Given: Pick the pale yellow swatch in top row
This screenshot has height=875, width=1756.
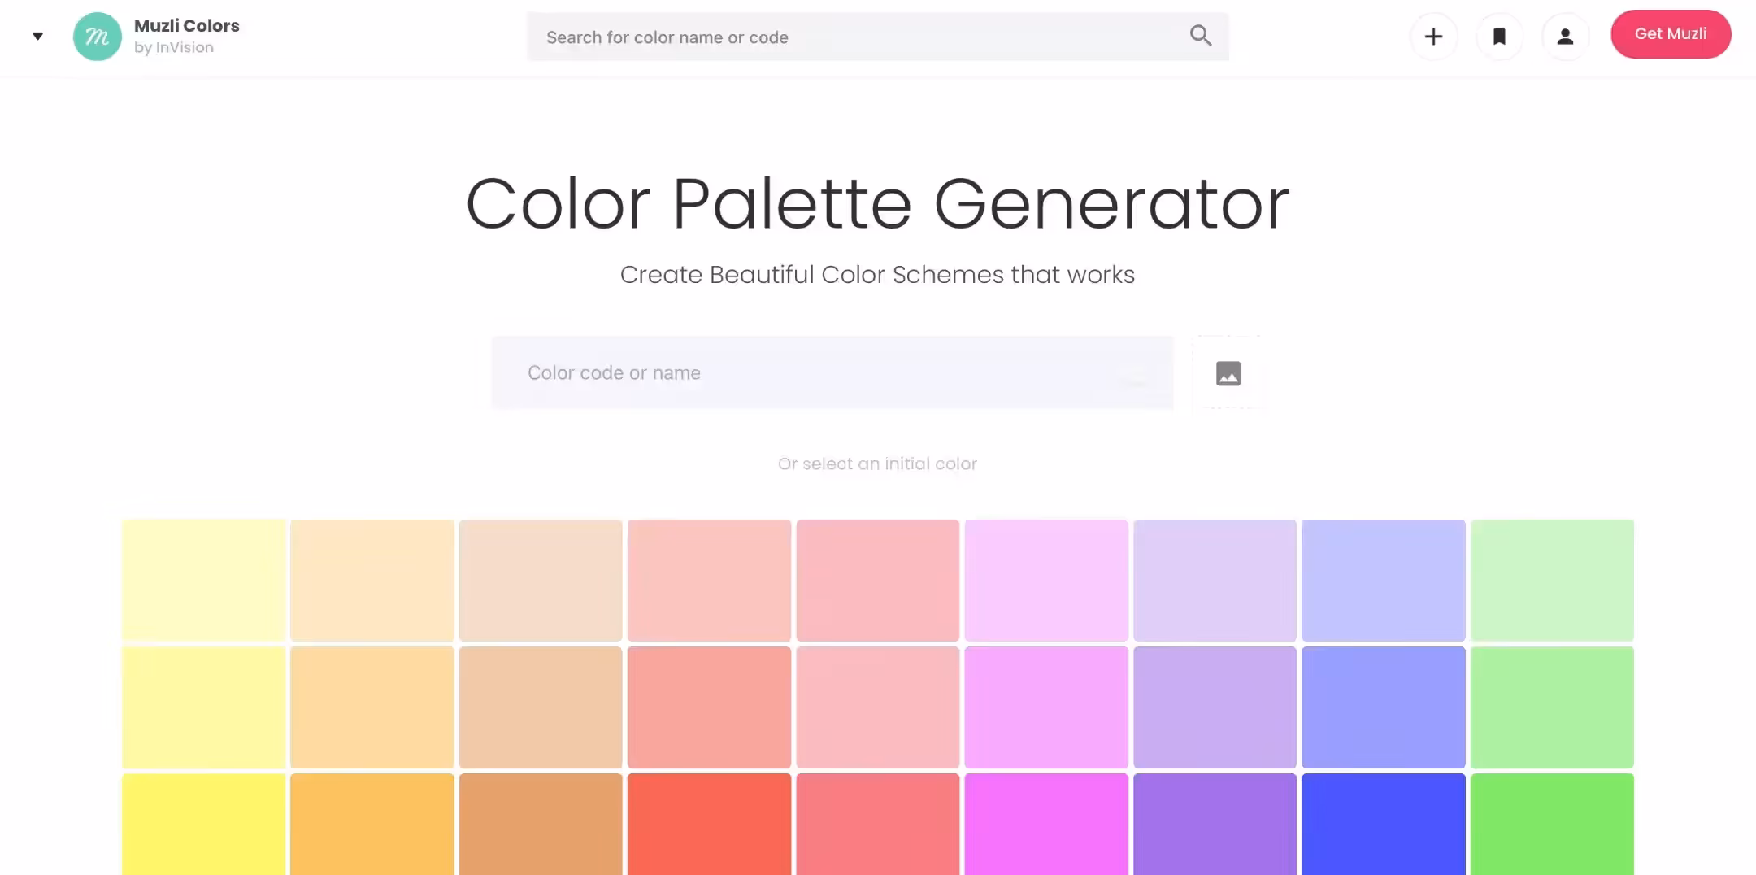Looking at the screenshot, I should [203, 580].
